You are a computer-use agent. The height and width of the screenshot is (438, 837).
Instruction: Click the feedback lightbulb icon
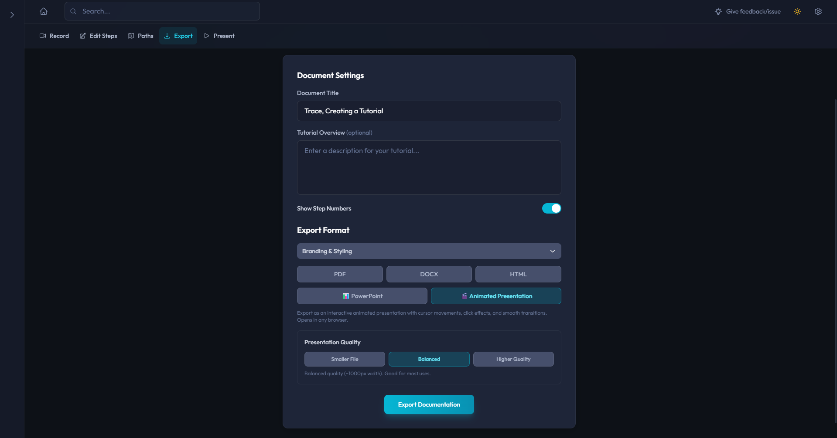click(x=718, y=11)
